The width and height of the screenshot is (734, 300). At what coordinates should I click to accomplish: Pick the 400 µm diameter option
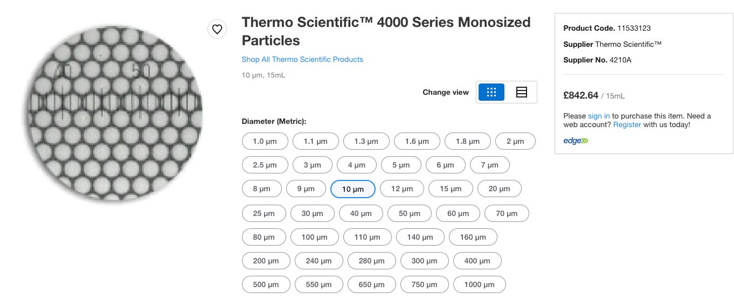[x=477, y=261]
